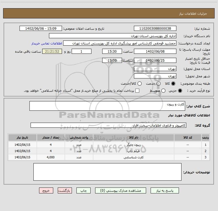Screen dimensions: 218x211
Task: Click the remaining time counter 21:21:52
Action: 52,51
